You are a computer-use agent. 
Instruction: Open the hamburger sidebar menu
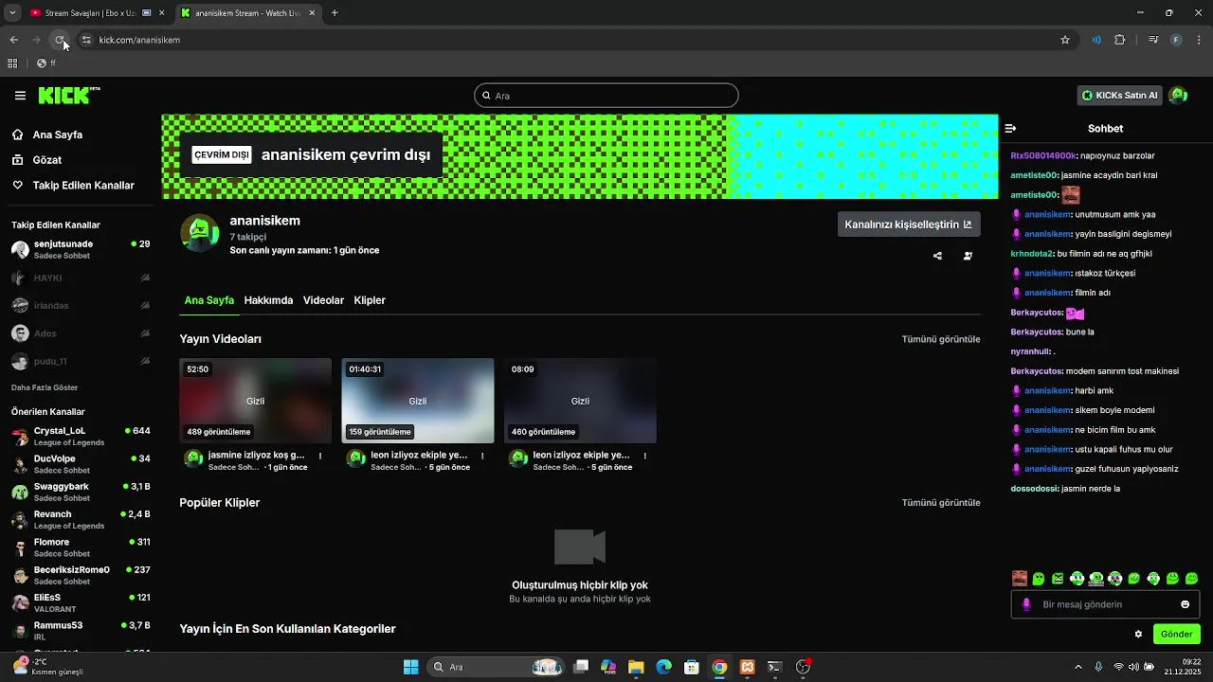(x=20, y=96)
